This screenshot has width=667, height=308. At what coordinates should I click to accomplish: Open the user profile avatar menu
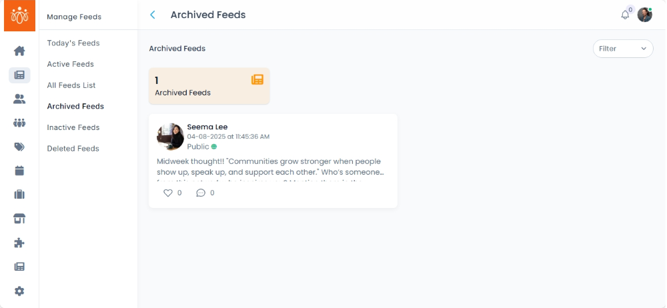644,15
